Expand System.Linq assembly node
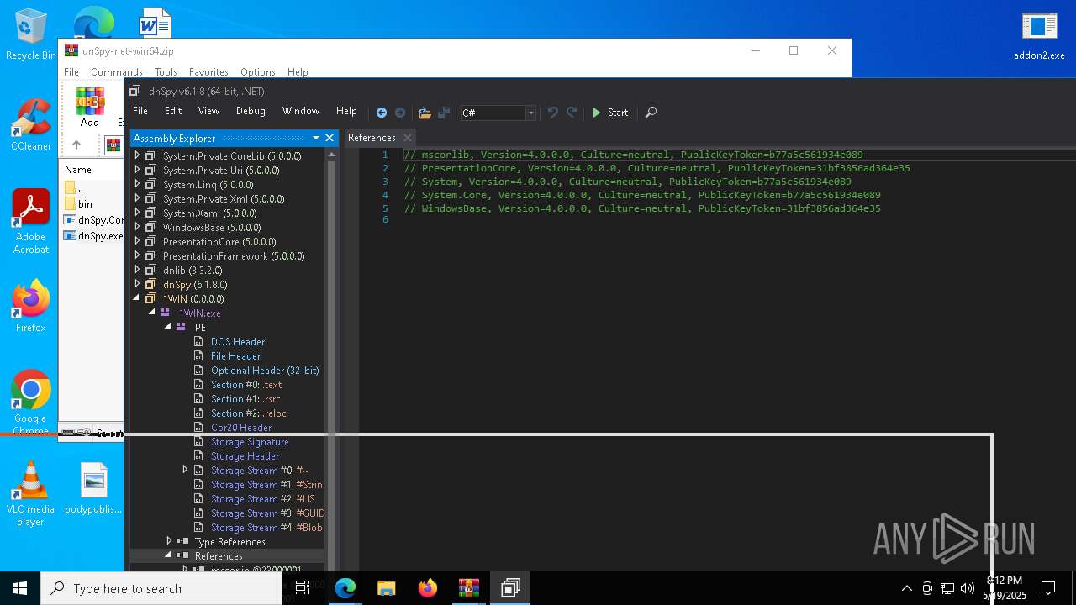The image size is (1076, 605). (x=137, y=184)
